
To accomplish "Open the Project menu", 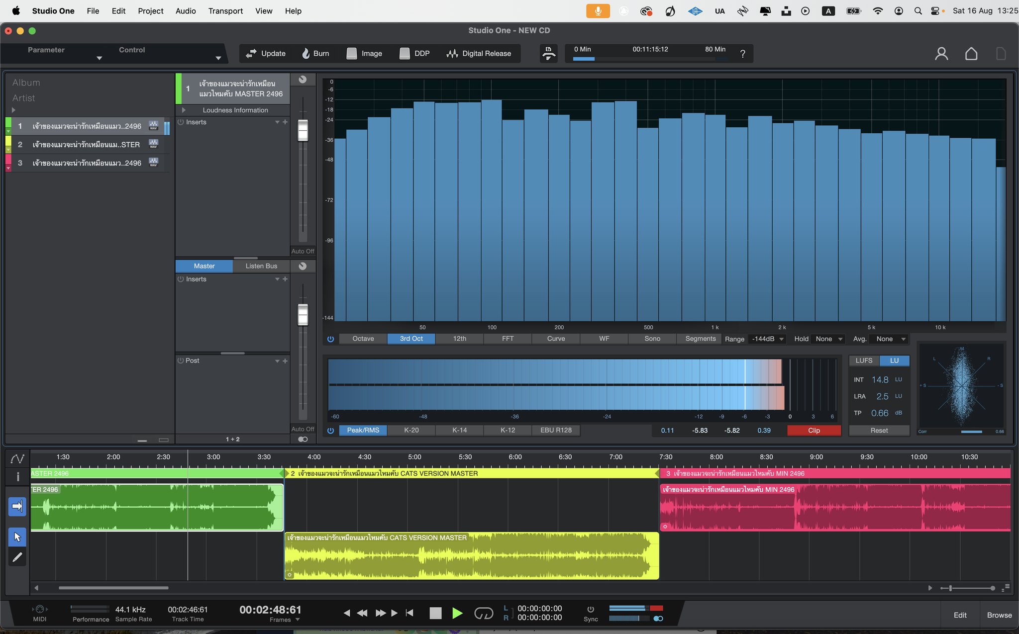I will pos(151,11).
